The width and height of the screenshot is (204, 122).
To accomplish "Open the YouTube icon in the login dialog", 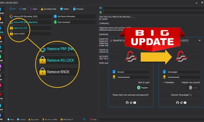I will (185, 103).
